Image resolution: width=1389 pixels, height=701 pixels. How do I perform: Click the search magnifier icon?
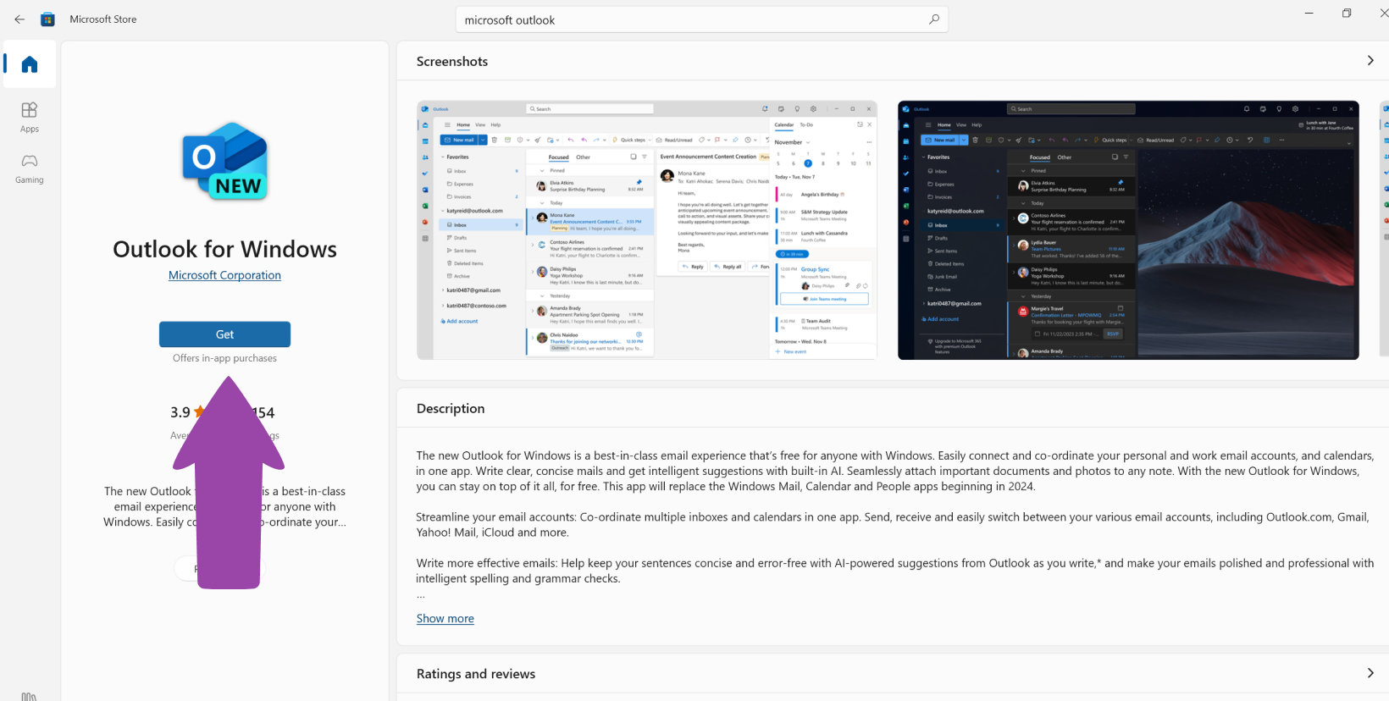[x=933, y=19]
